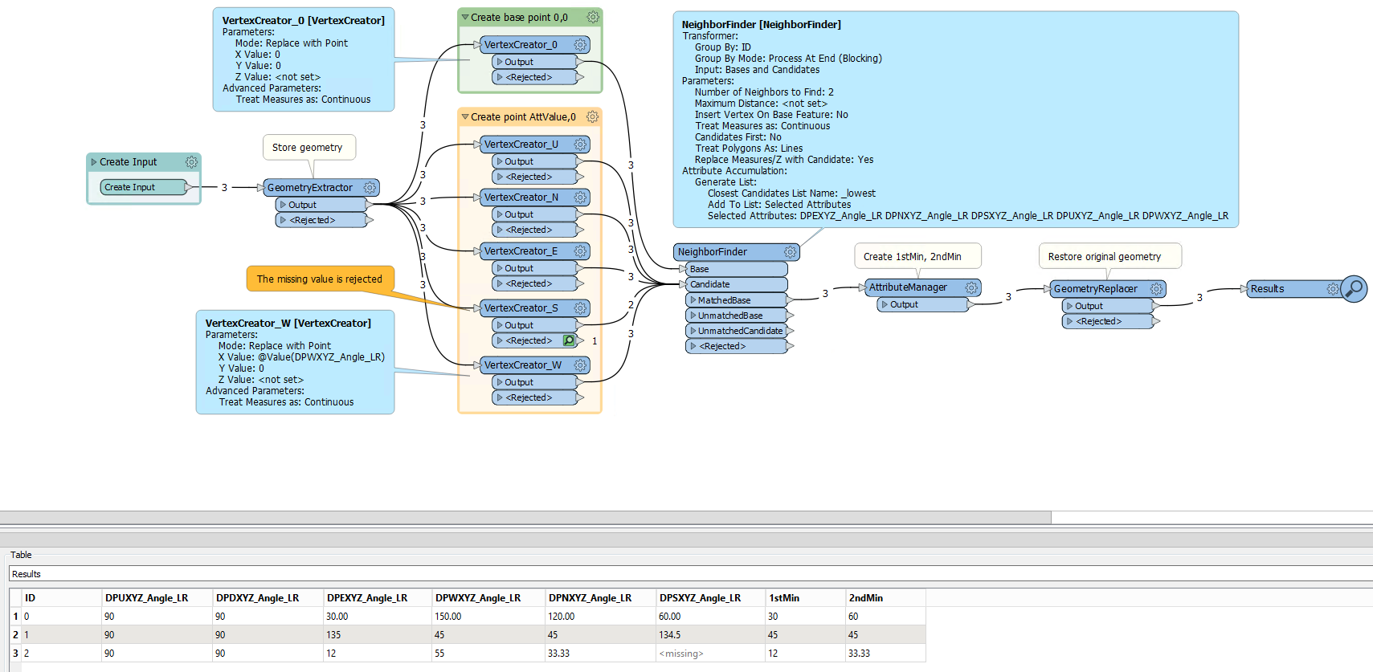
Task: Click the 2ndMin cell value 33.33
Action: click(x=885, y=654)
